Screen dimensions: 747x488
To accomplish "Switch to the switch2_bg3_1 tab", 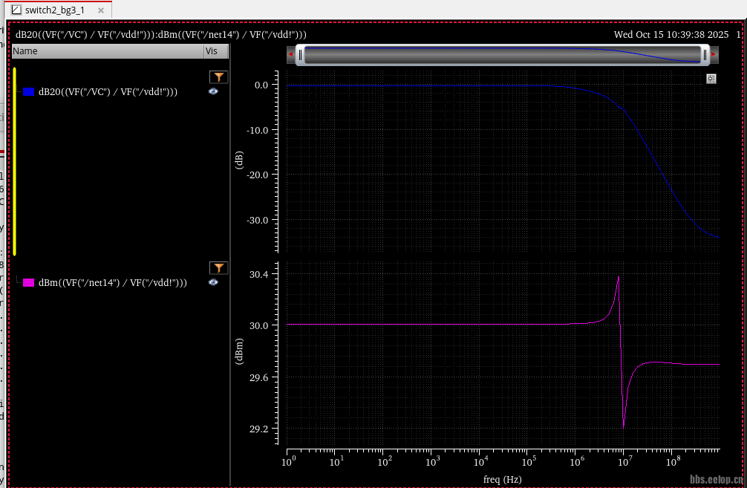I will click(x=55, y=10).
